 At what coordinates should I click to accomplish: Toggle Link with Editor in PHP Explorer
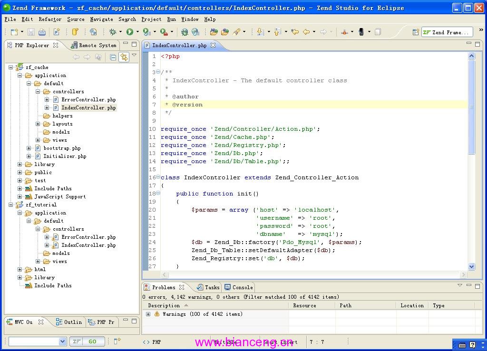pos(124,57)
